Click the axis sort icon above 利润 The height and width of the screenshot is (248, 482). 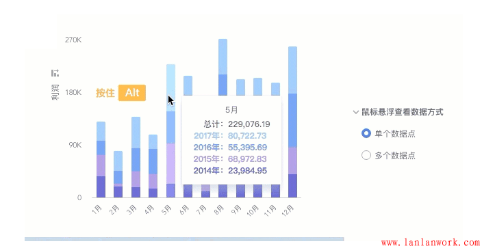pyautogui.click(x=55, y=73)
